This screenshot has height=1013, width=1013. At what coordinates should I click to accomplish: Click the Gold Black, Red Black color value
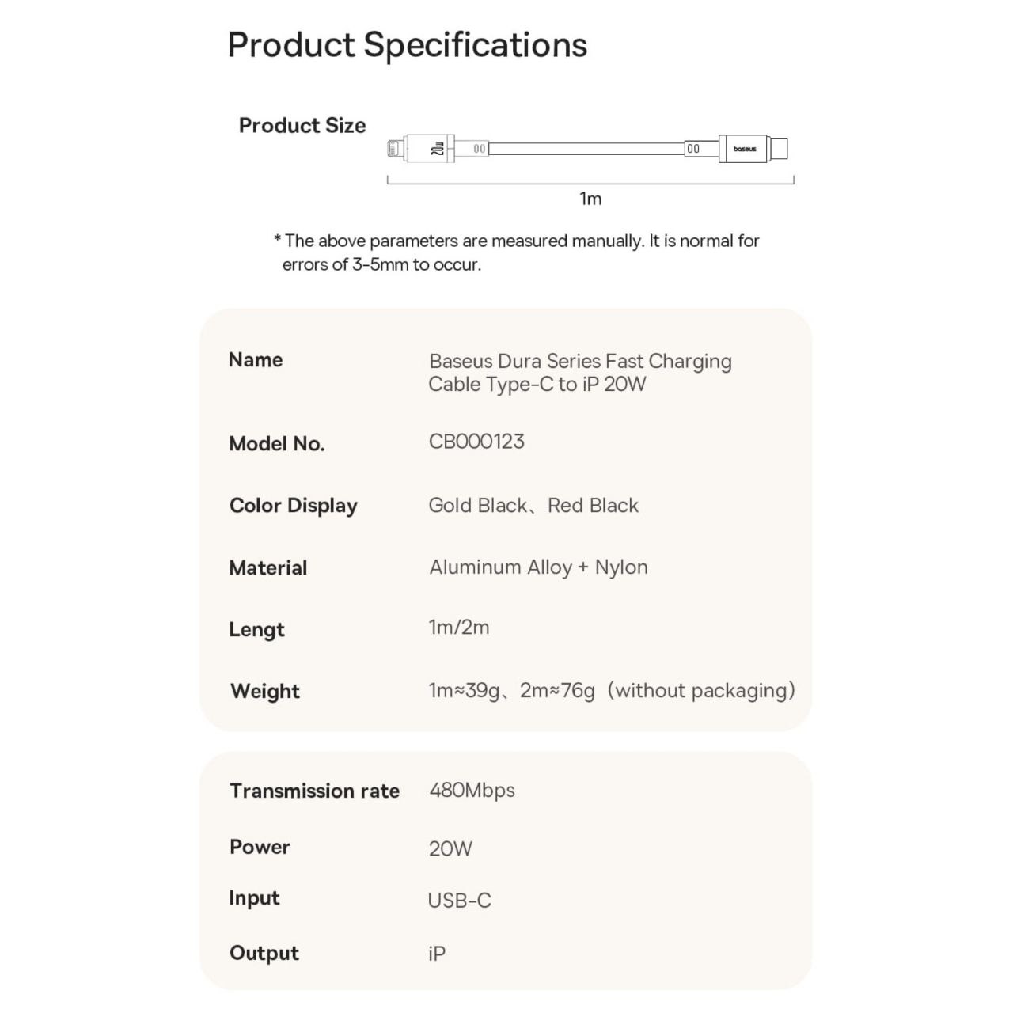point(533,506)
